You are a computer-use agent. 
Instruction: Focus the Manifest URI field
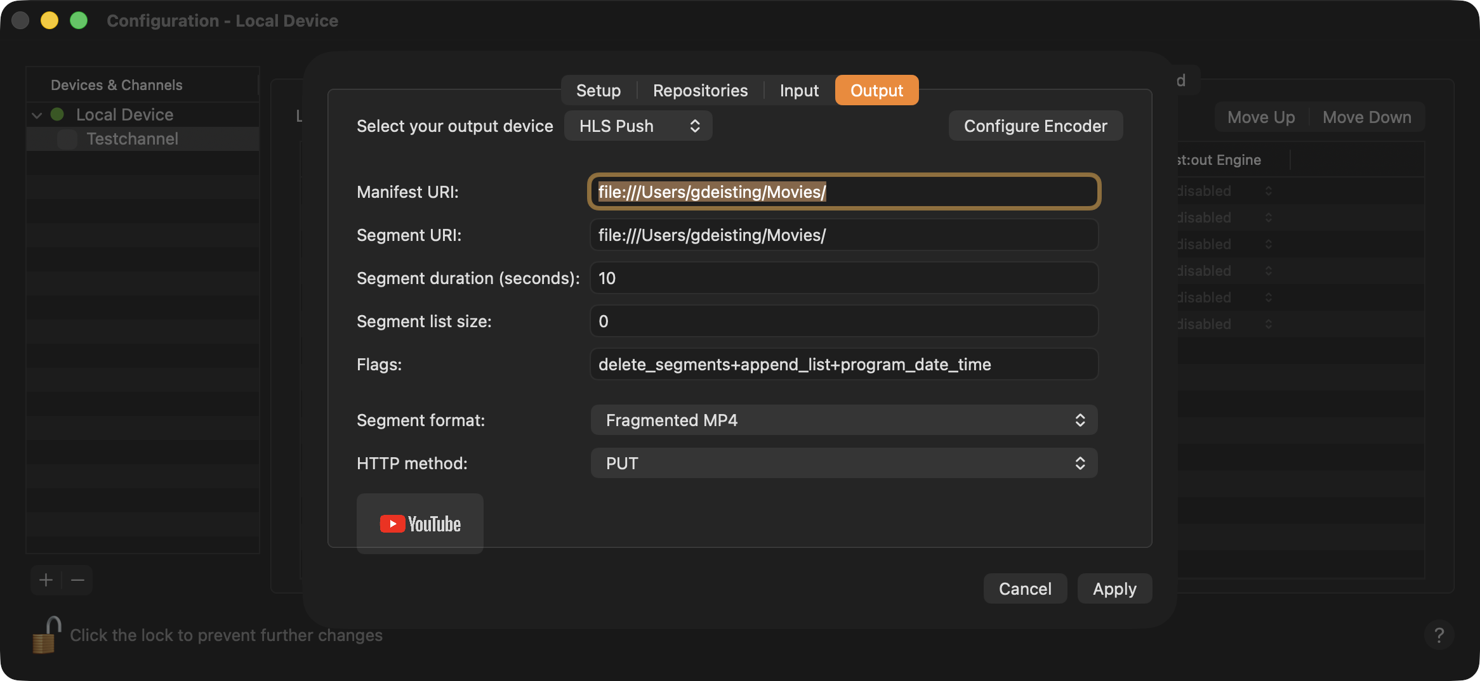pos(844,191)
